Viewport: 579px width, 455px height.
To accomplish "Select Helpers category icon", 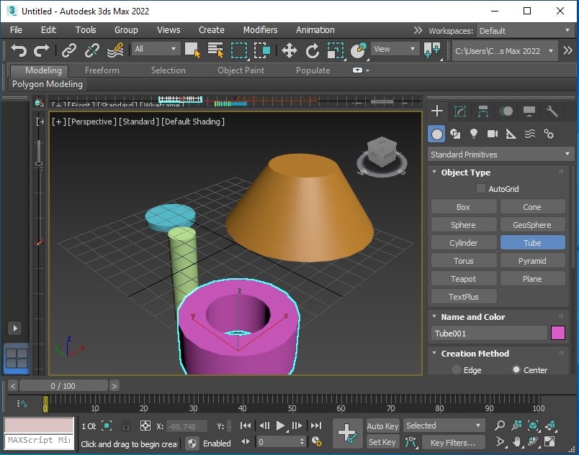I will click(x=511, y=134).
